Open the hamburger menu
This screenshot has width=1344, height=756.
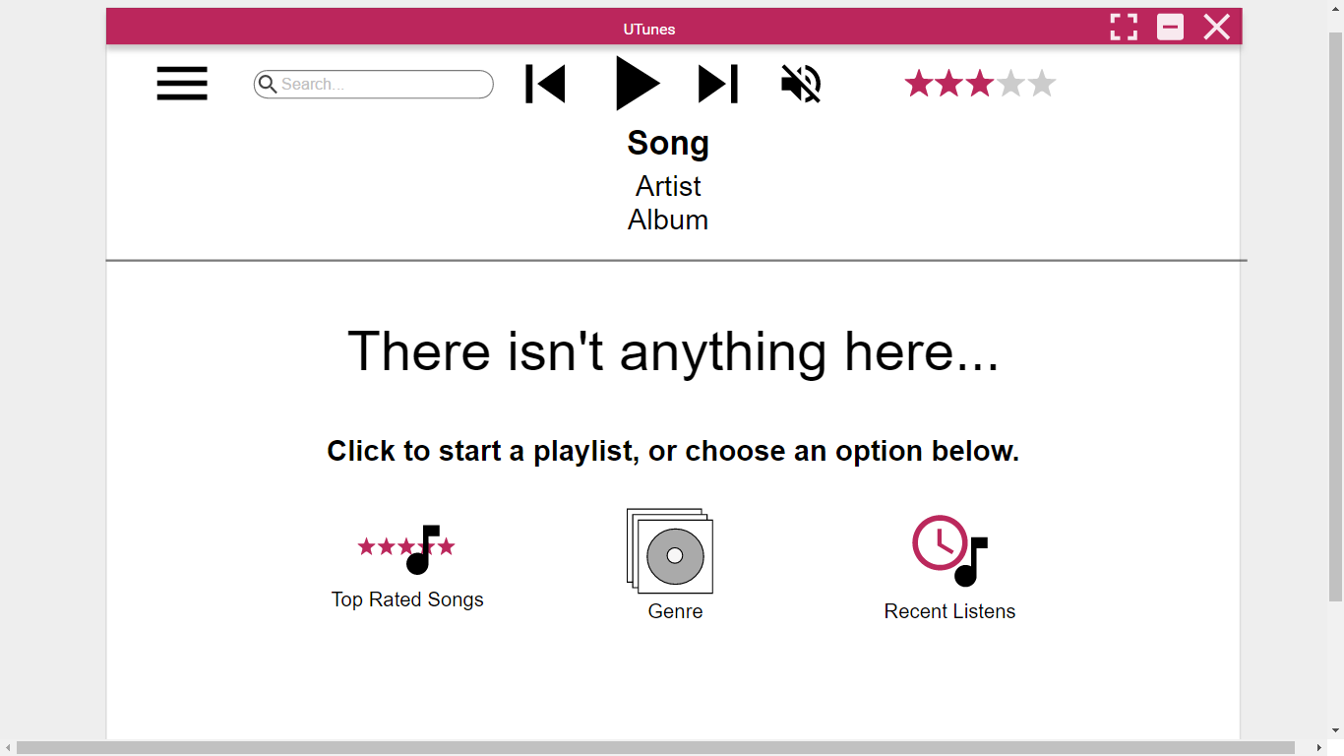182,84
